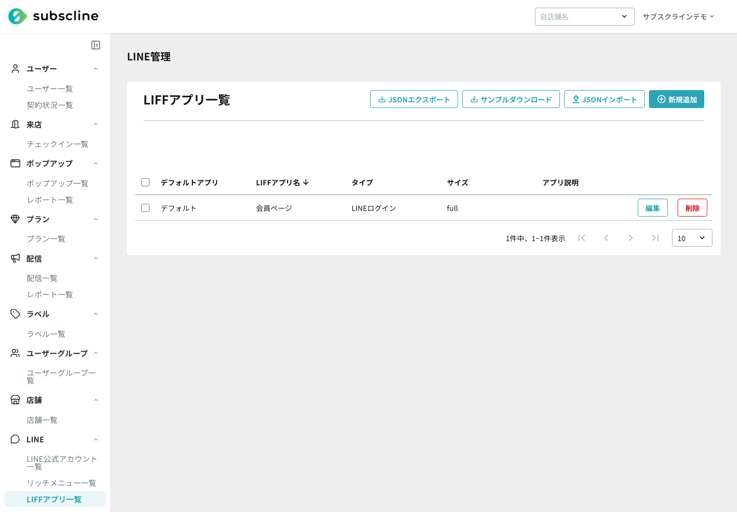Screen dimensions: 737x512
Task: Open ユーザーグループ一覧 in sidebar
Action: coord(61,376)
